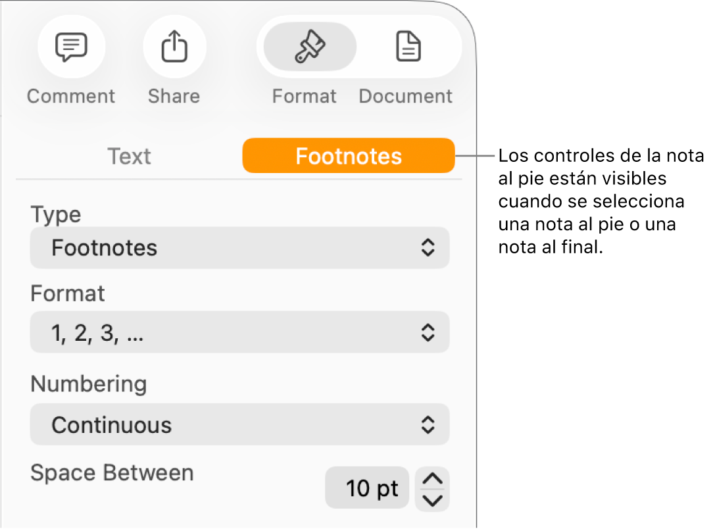Select the Format paintbrush icon
Viewport: 715px width, 529px height.
coord(308,47)
